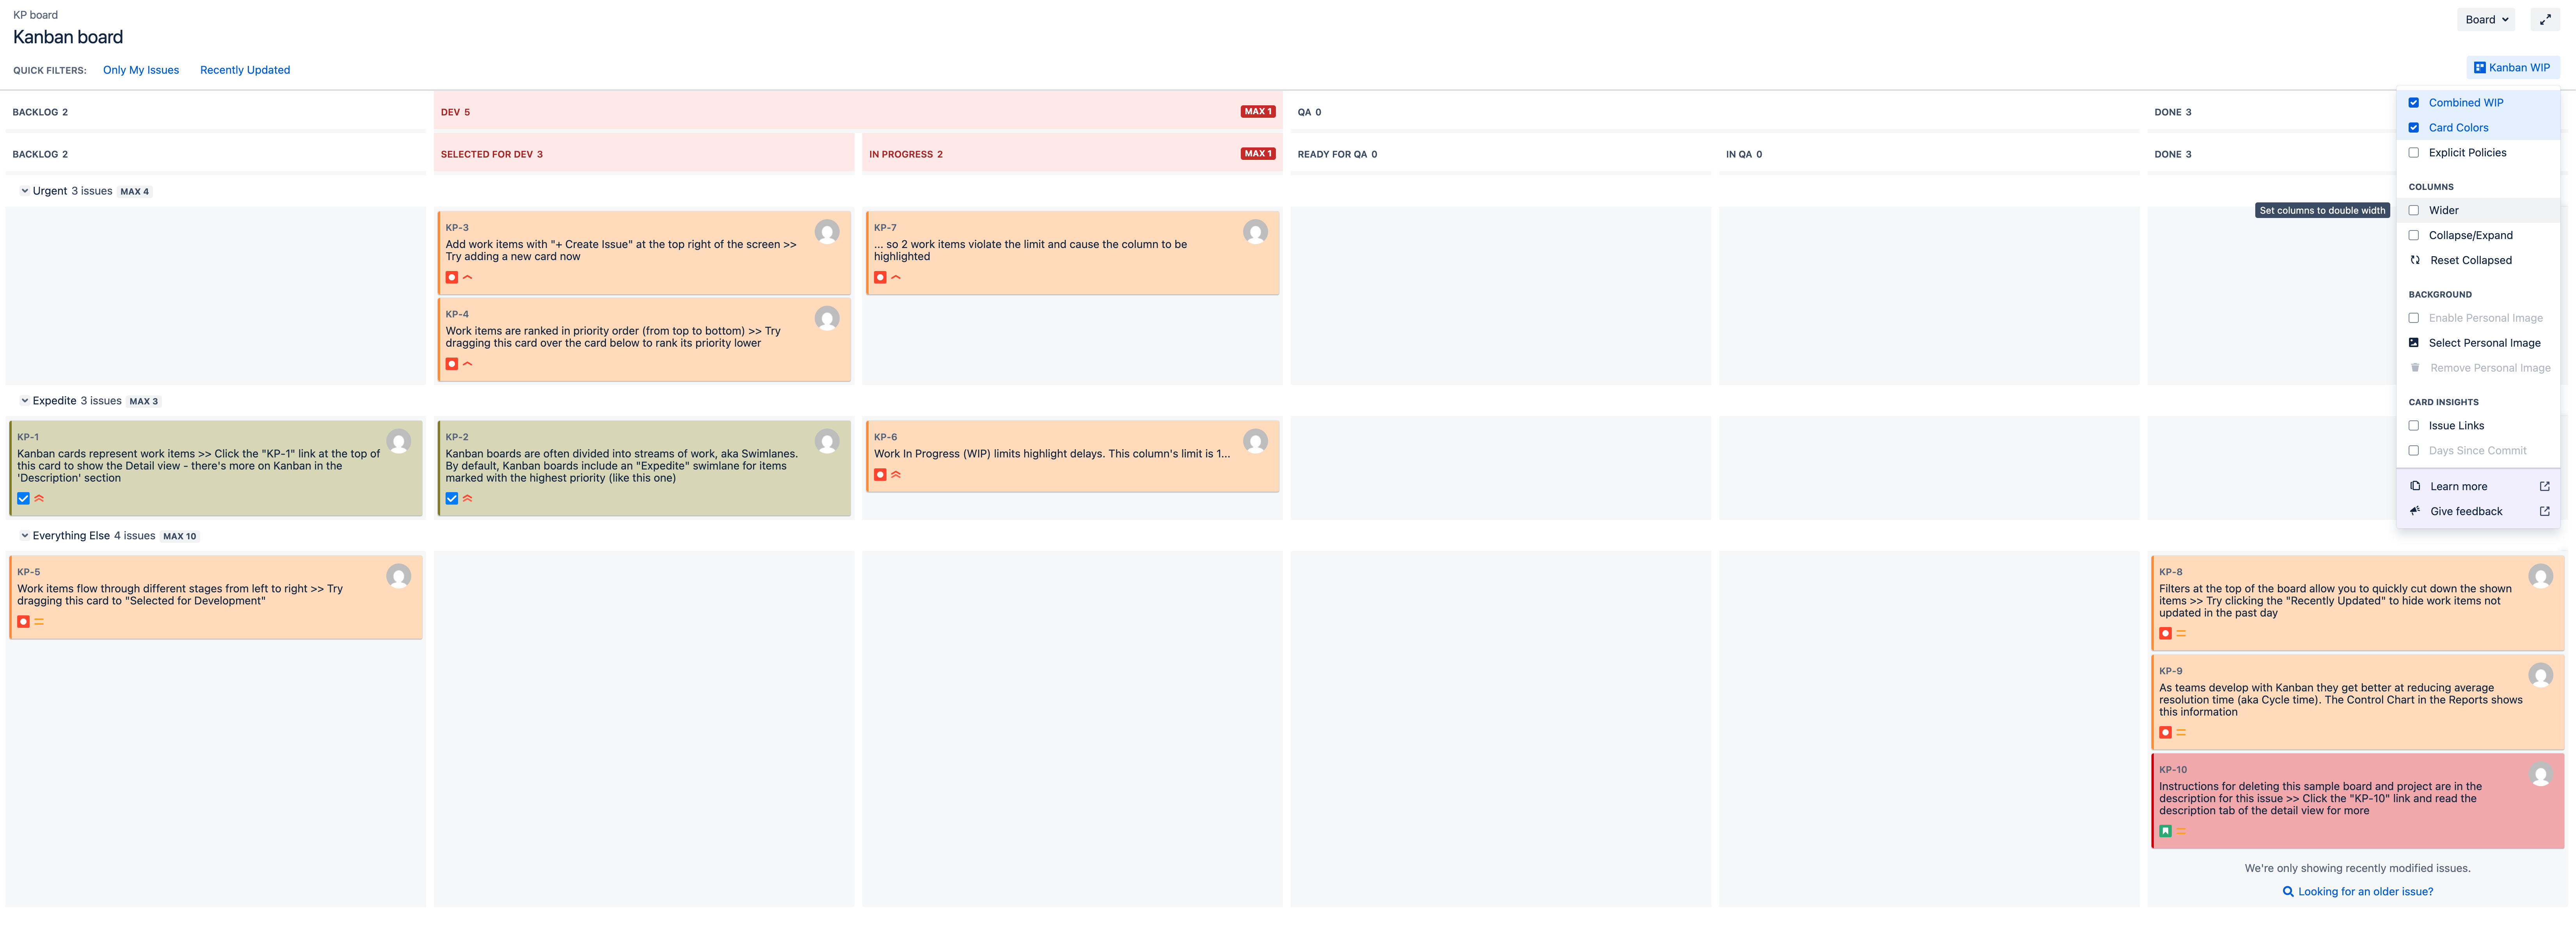The height and width of the screenshot is (932, 2576).
Task: Choose Reset Collapsed from the menu
Action: [x=2478, y=261]
